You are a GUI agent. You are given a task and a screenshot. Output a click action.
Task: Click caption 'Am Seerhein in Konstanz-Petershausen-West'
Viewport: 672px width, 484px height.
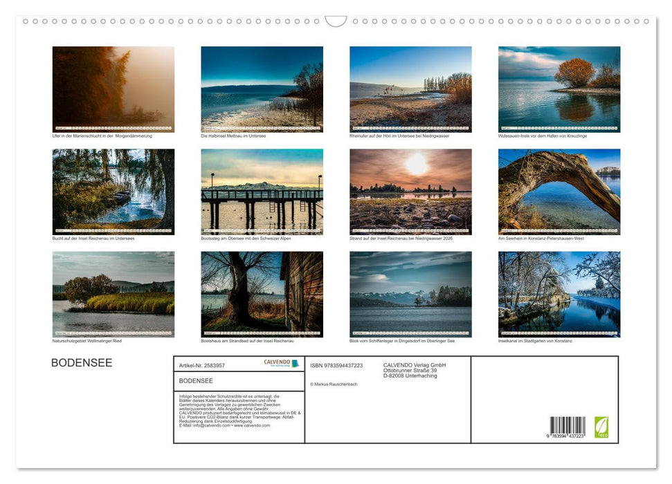click(x=541, y=238)
